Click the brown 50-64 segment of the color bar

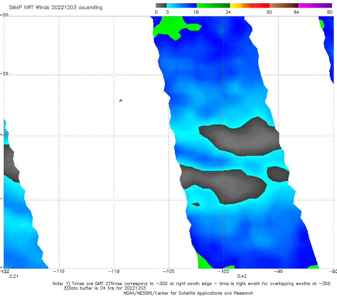tap(284, 5)
